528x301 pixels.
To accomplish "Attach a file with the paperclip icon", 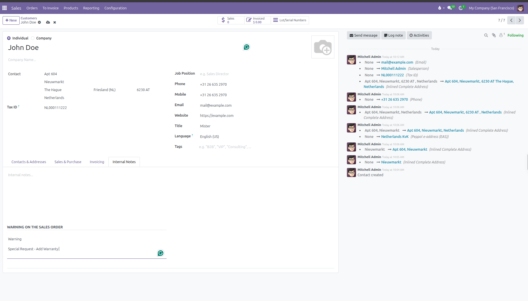I will point(494,35).
